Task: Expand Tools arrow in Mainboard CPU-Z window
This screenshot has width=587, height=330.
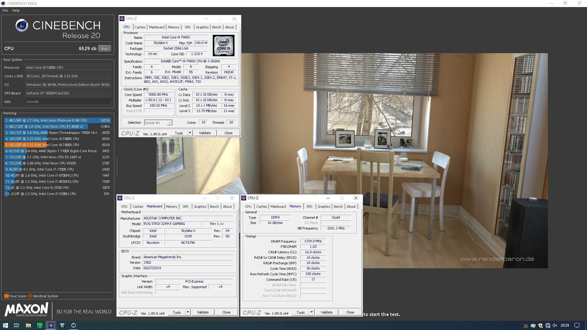Action: click(188, 312)
